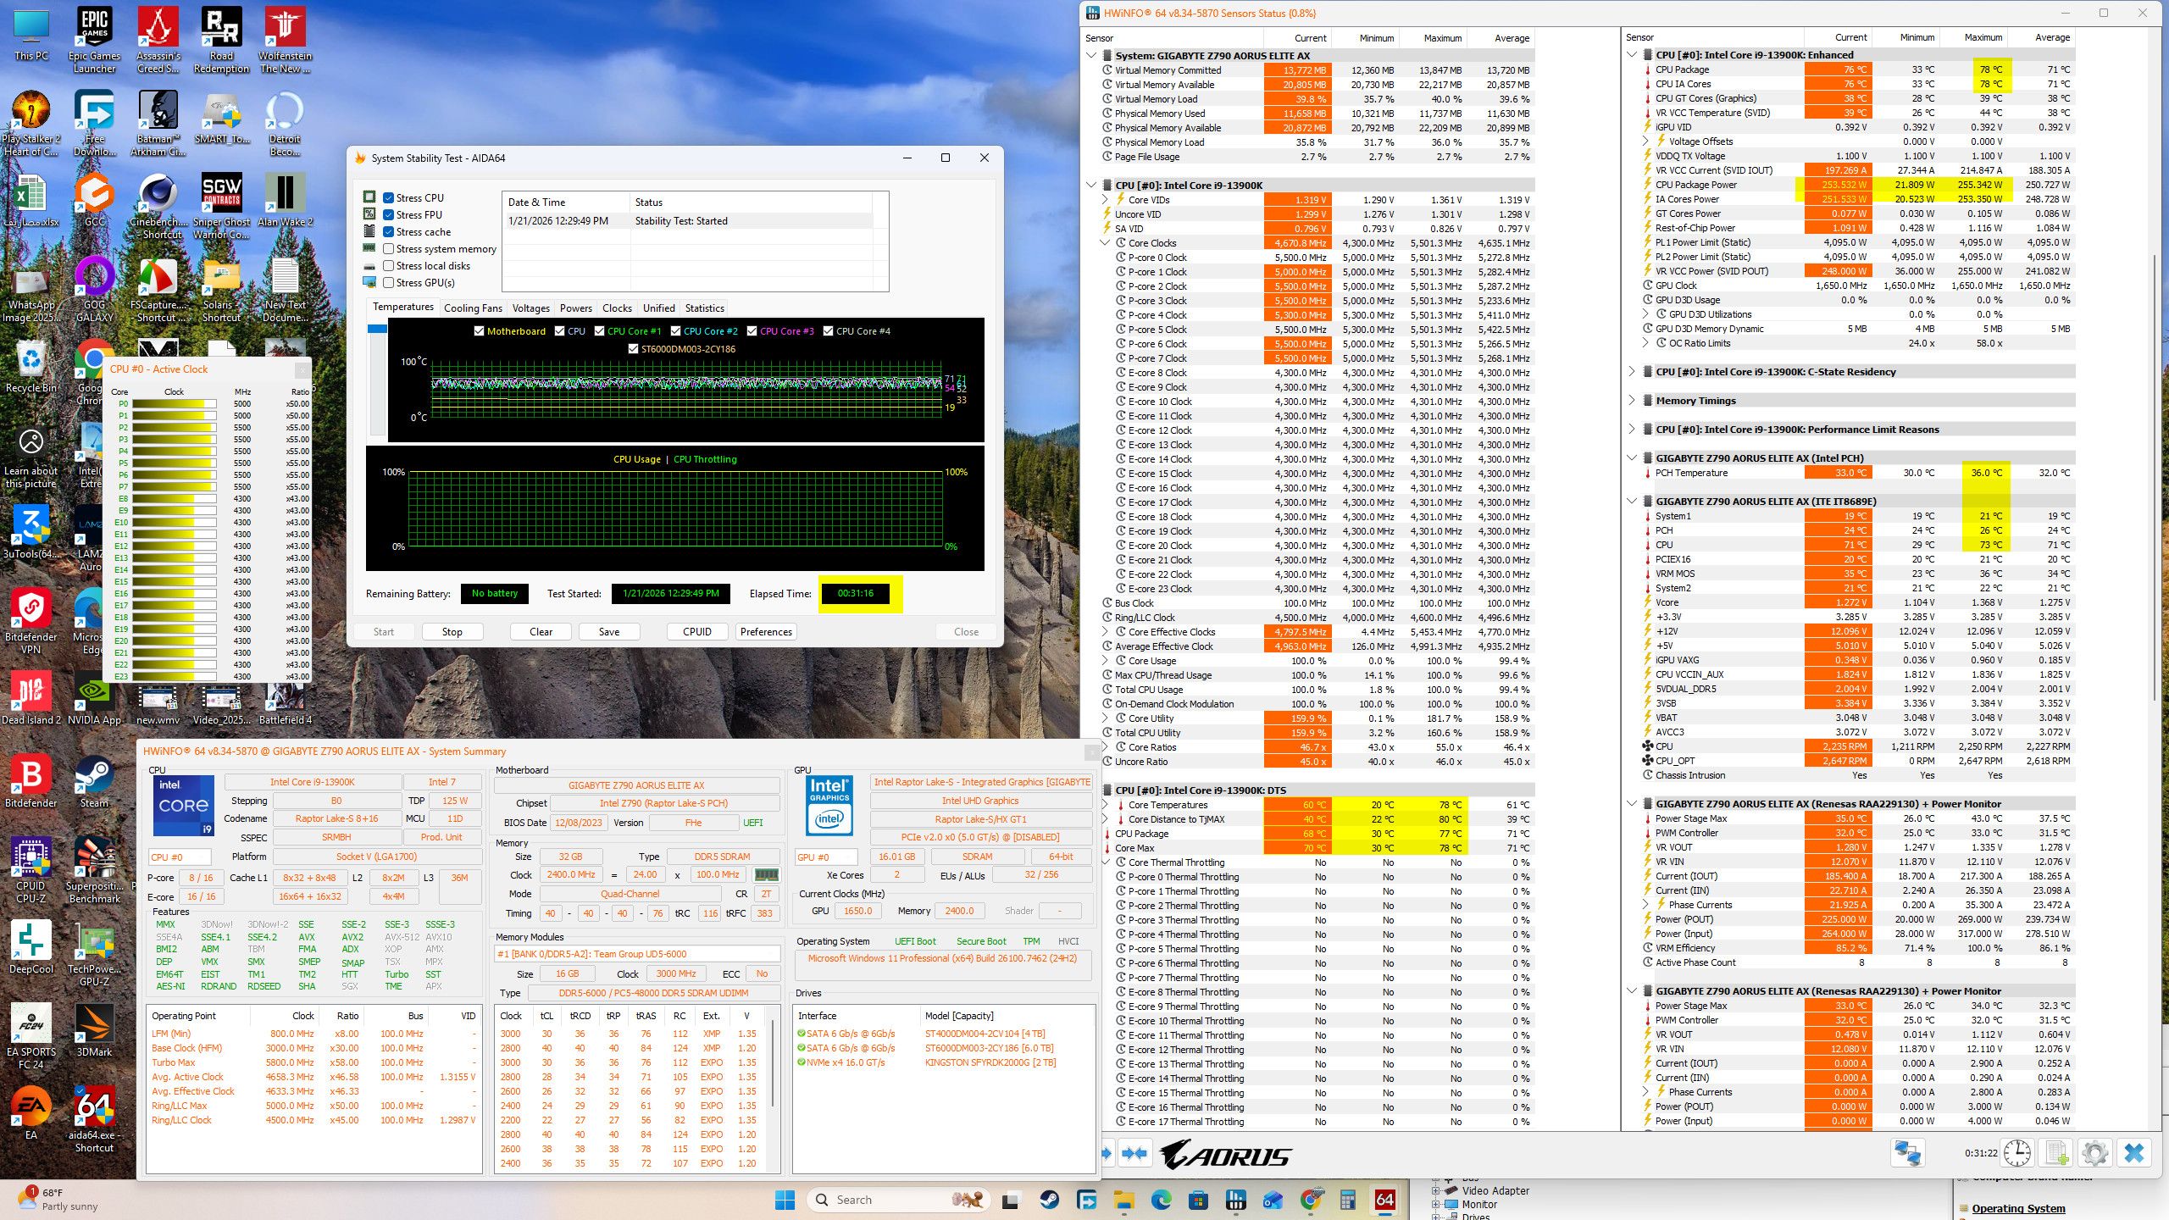Click the Preferences button
2169x1220 pixels.
[x=765, y=632]
